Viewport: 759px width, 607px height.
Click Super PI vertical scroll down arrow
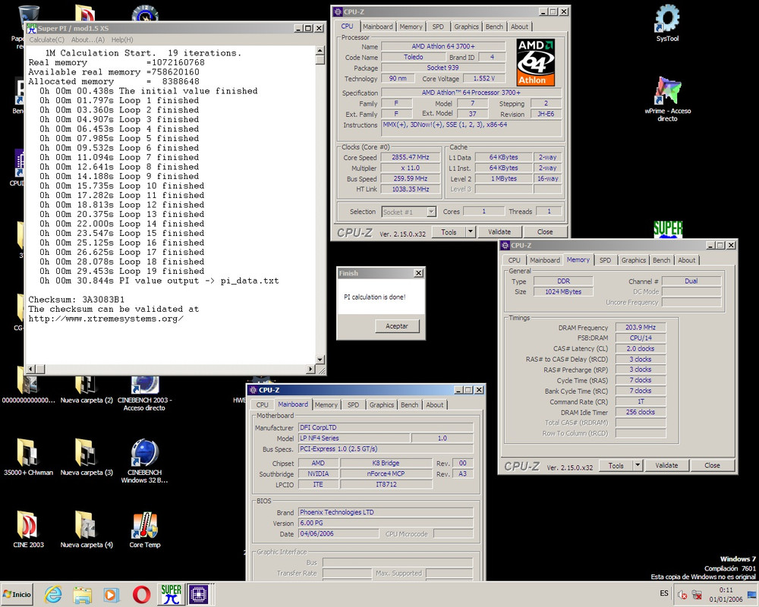[x=320, y=360]
